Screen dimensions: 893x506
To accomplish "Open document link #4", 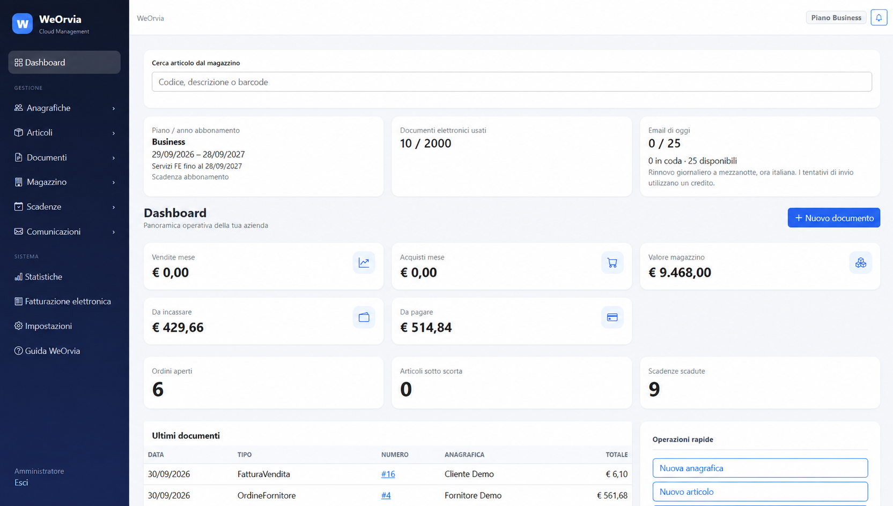I will pos(386,495).
